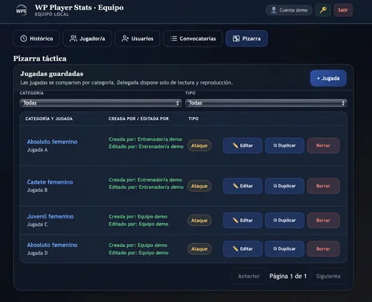Delete Jugada B with Borrar
The image size is (372, 302).
323,186
